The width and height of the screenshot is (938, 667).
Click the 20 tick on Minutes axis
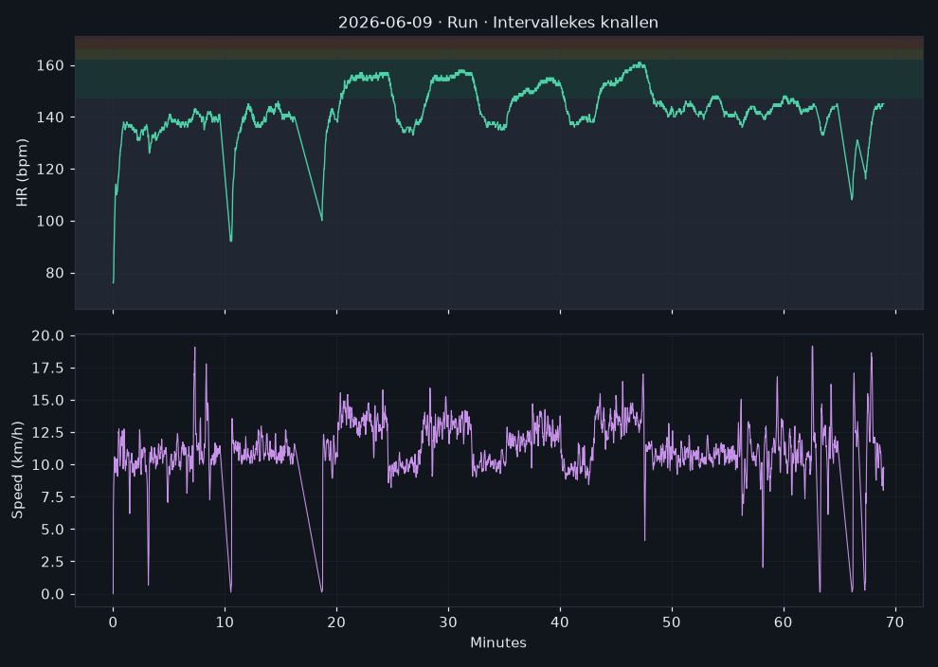336,622
